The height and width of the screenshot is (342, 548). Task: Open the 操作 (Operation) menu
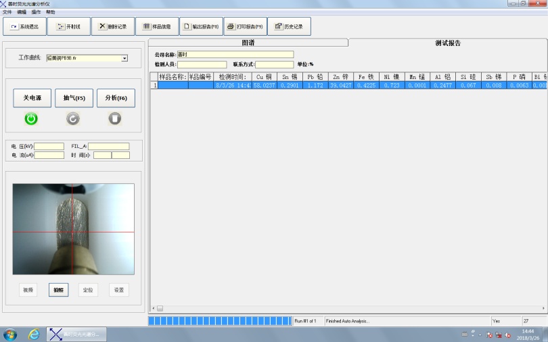36,12
